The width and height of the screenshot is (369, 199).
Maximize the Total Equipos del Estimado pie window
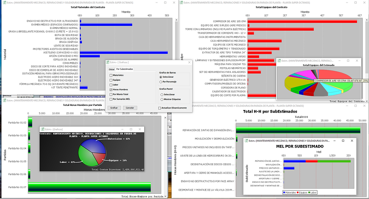[x=348, y=60]
